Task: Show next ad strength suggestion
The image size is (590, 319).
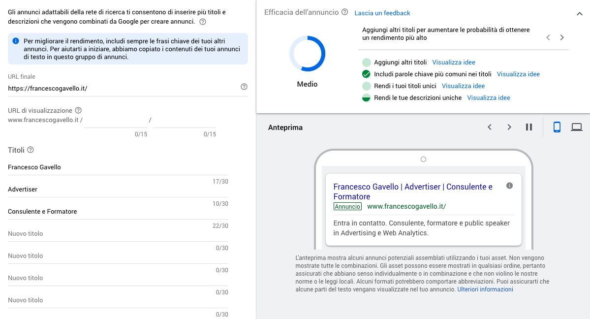Action: (x=562, y=37)
